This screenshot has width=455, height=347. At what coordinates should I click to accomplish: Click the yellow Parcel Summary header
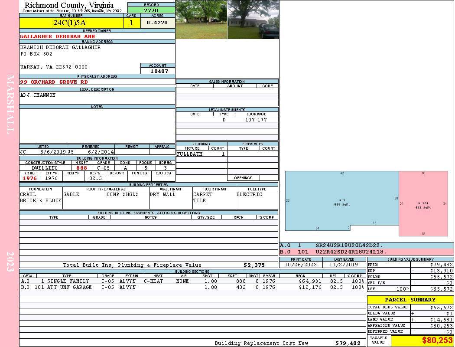410,300
